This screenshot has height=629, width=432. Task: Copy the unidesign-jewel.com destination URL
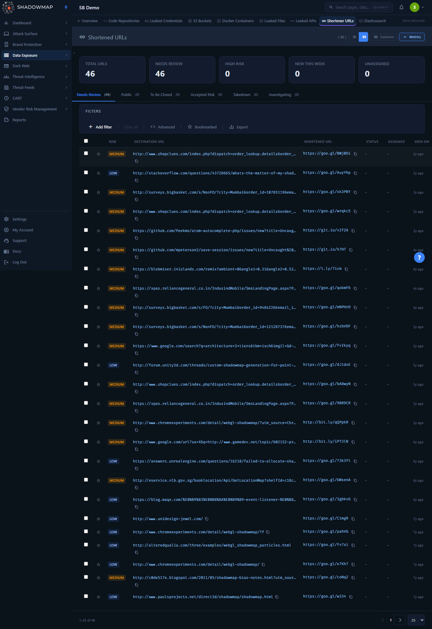pyautogui.click(x=207, y=519)
